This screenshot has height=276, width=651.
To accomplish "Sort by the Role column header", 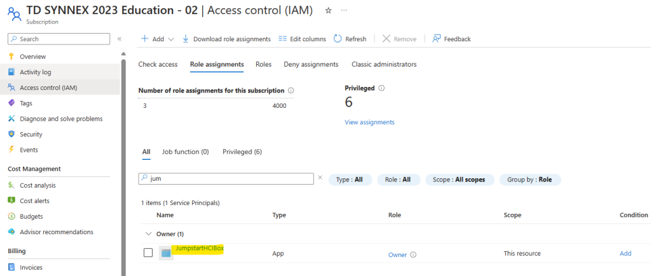I will (394, 215).
